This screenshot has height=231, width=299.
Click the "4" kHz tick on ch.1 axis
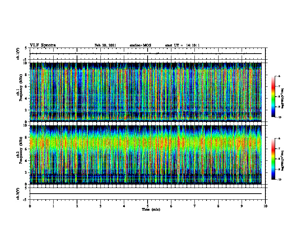(x=26, y=99)
